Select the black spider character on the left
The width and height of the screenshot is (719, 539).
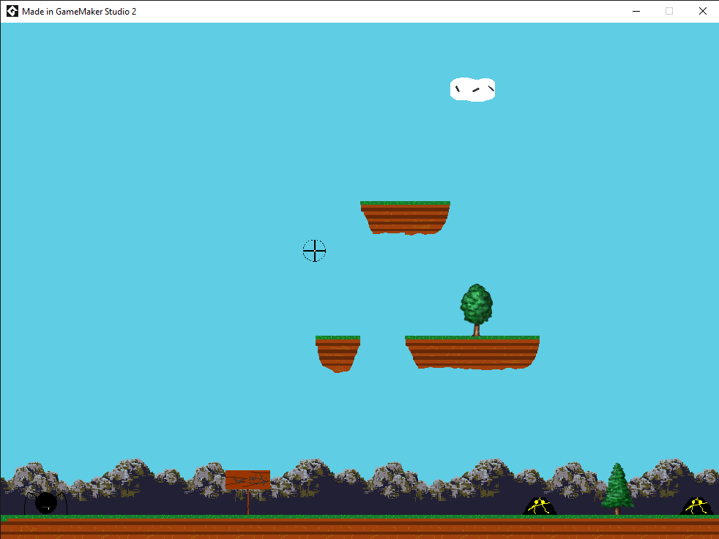(x=45, y=502)
